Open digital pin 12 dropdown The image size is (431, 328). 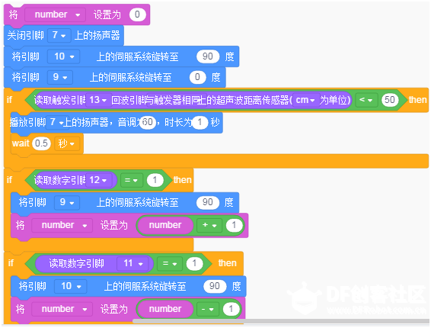(x=98, y=180)
